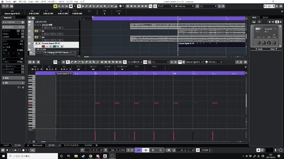Toggle mute on the ba track
Viewport: 284px width, 159px height.
(x=36, y=31)
